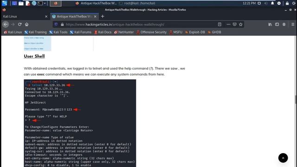Screen dimensions: 297x167
Task: Click the hackingarticles.in URL address bar
Action: click(140, 25)
